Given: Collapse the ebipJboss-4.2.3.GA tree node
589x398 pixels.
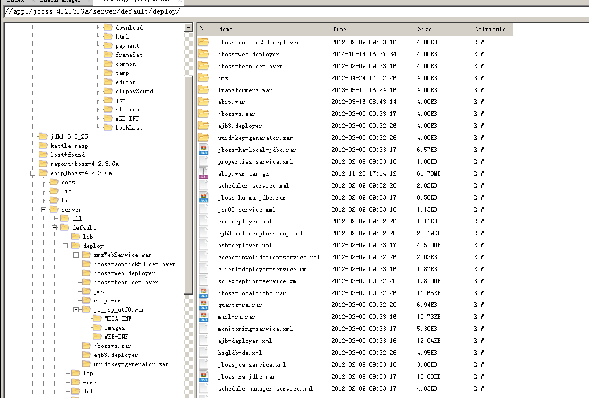Looking at the screenshot, I should point(32,173).
